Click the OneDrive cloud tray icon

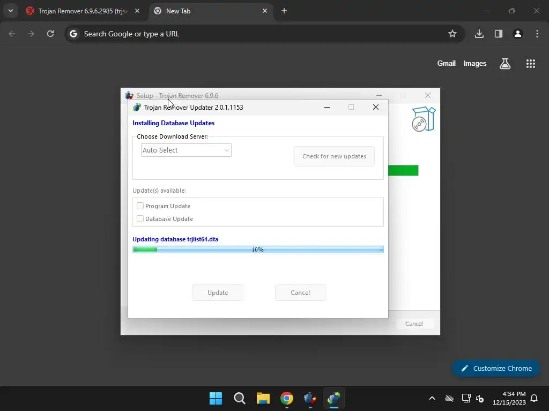449,398
